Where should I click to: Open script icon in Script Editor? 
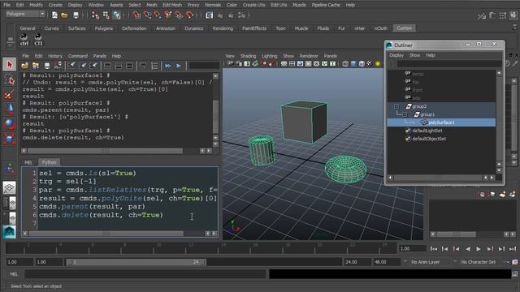[x=24, y=66]
